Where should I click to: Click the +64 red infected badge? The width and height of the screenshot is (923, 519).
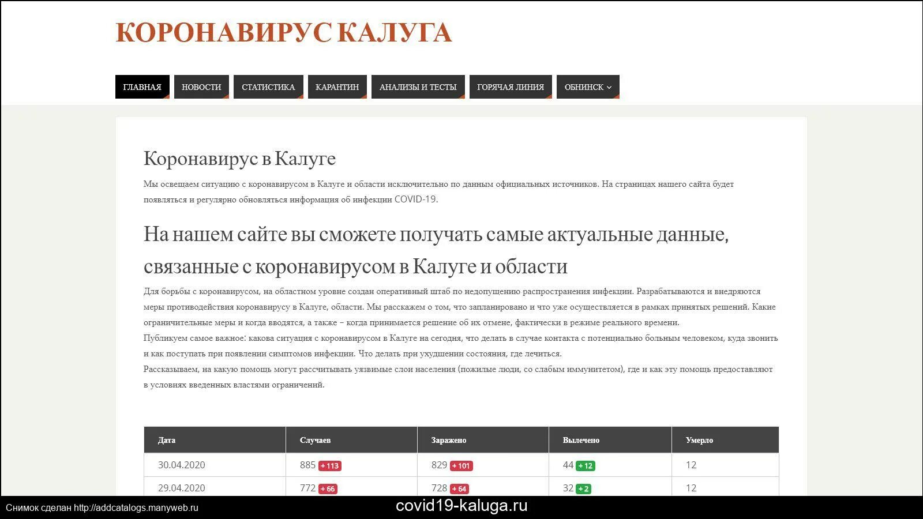point(459,489)
